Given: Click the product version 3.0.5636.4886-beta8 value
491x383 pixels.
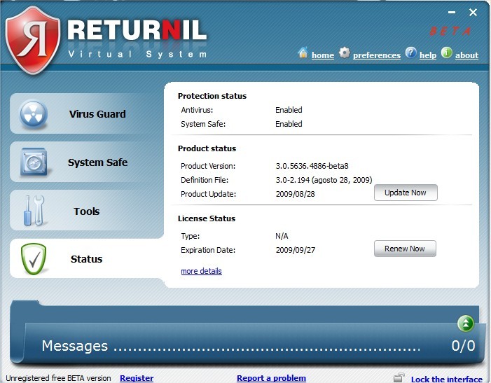Looking at the screenshot, I should pyautogui.click(x=312, y=166).
